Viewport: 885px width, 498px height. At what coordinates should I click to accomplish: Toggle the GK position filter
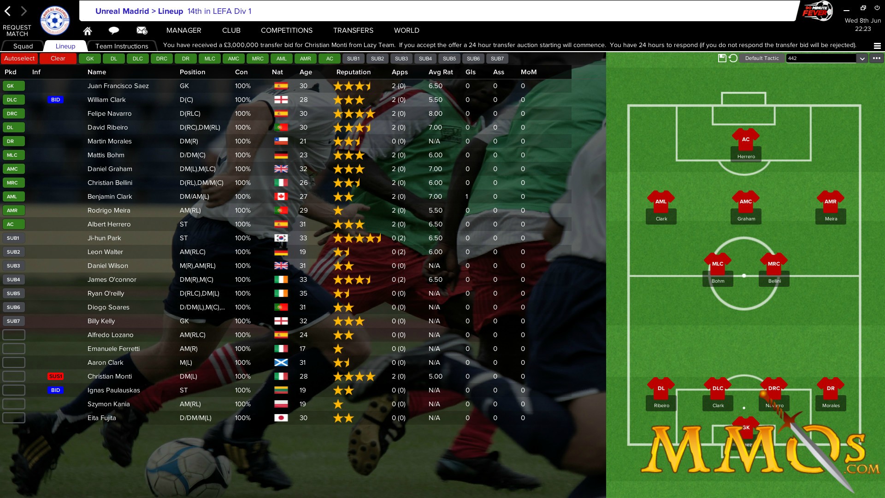click(x=89, y=59)
